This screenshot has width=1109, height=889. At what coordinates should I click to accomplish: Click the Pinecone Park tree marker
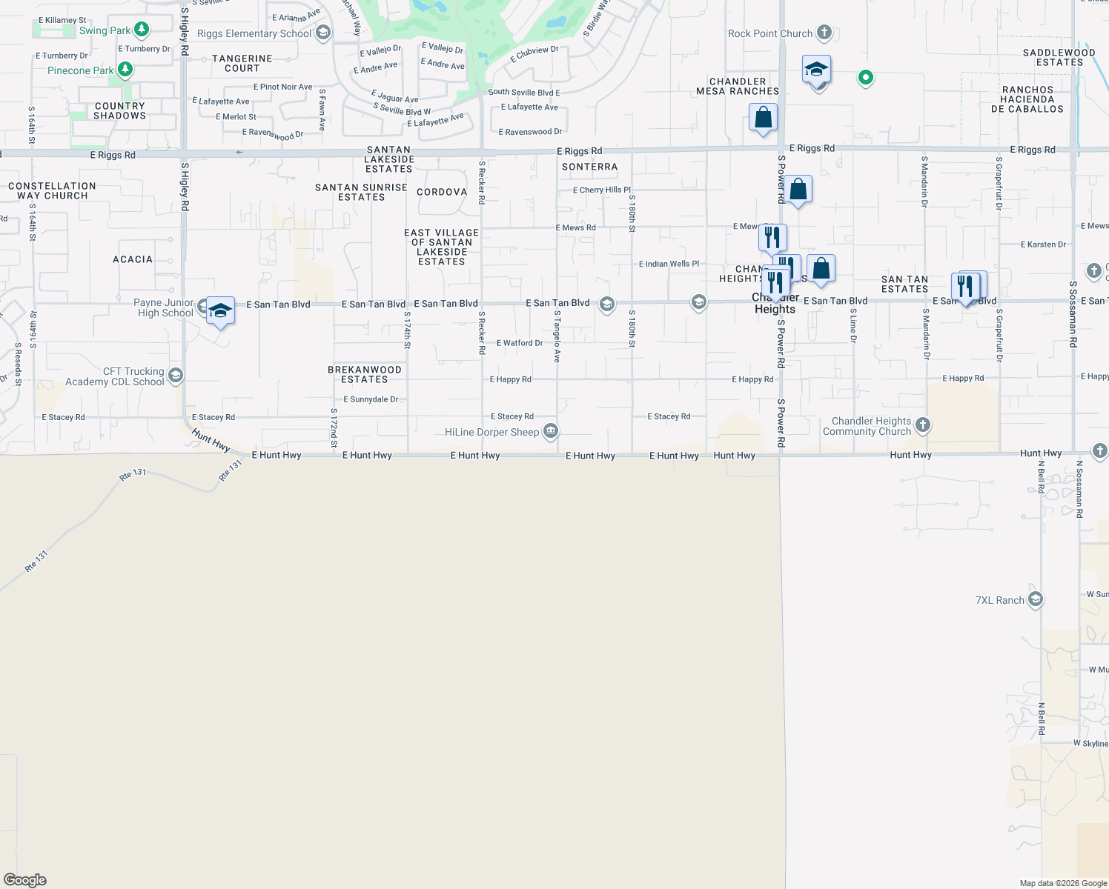[124, 70]
